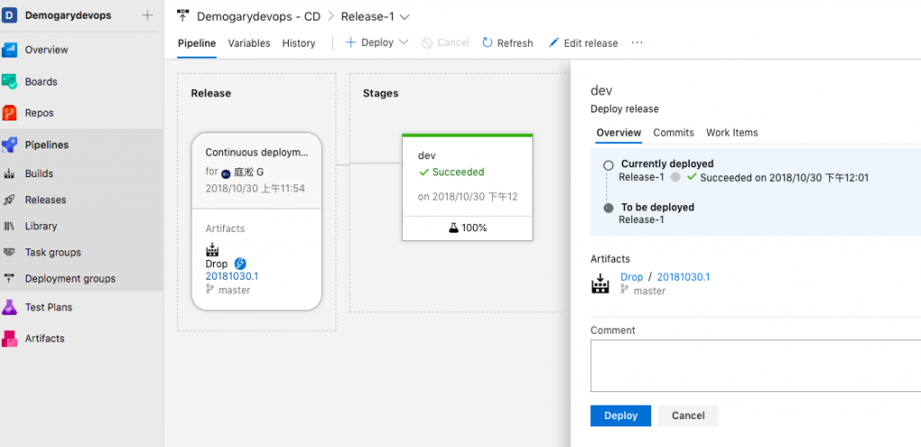
Task: Click the blue Deploy button
Action: pyautogui.click(x=621, y=416)
